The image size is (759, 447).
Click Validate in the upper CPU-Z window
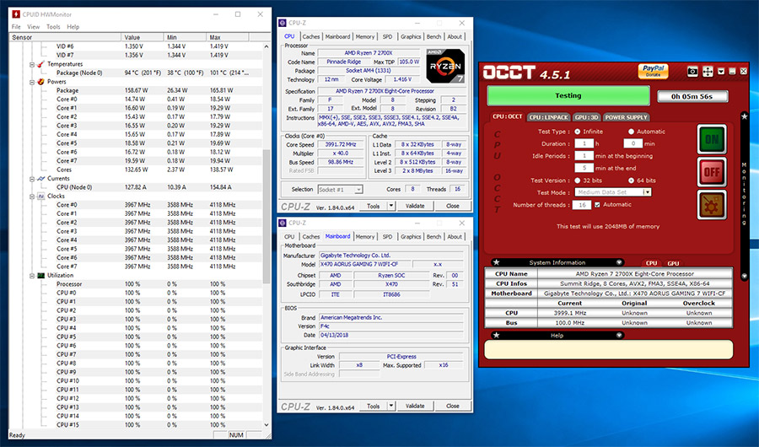click(x=415, y=206)
